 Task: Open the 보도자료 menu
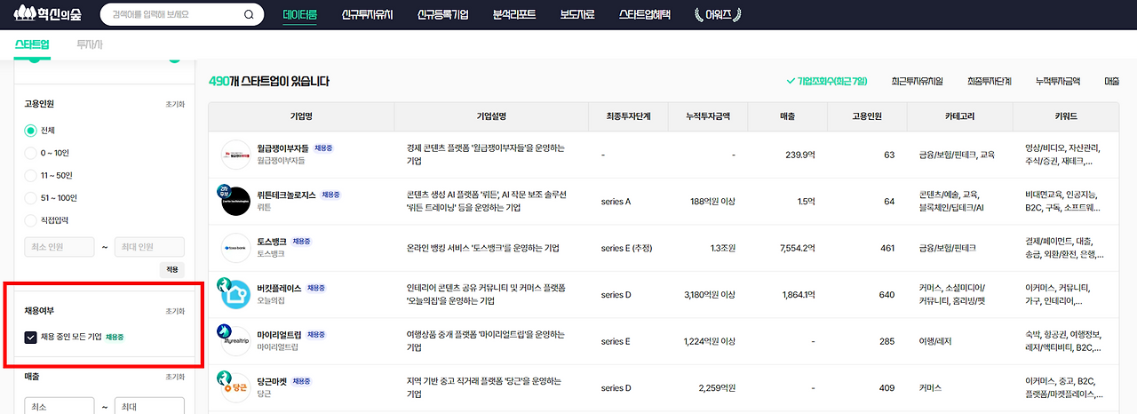577,15
